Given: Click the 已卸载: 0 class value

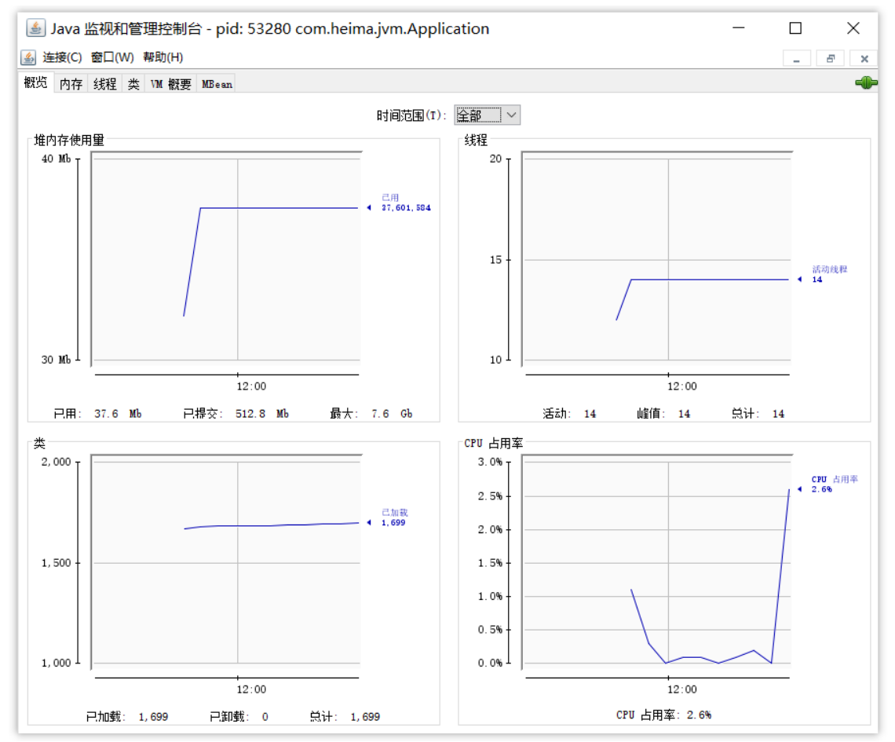Looking at the screenshot, I should click(x=239, y=717).
